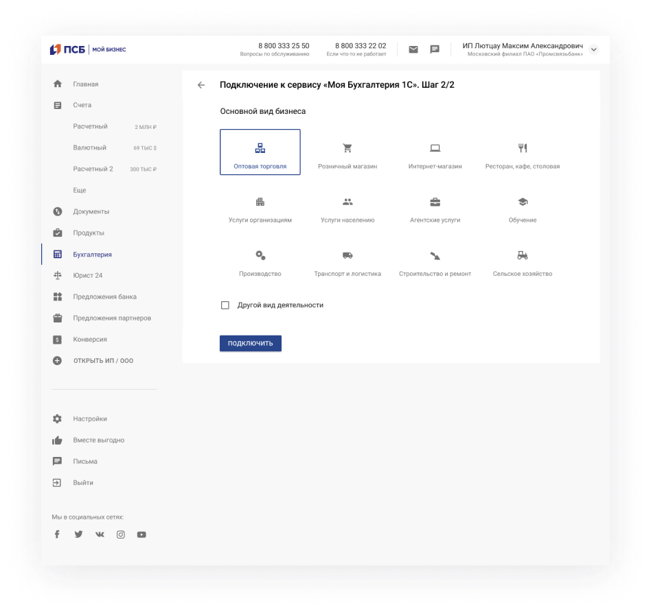
Task: Expand Еще to show more accounts
Action: (x=80, y=190)
